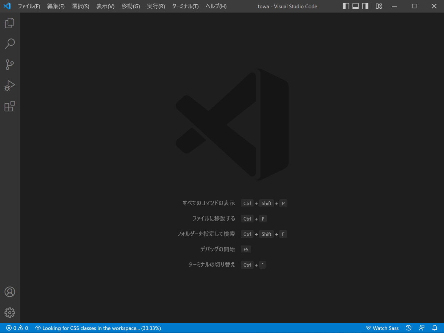Toggle the primary side bar layout button
This screenshot has height=333, width=444.
click(x=346, y=6)
